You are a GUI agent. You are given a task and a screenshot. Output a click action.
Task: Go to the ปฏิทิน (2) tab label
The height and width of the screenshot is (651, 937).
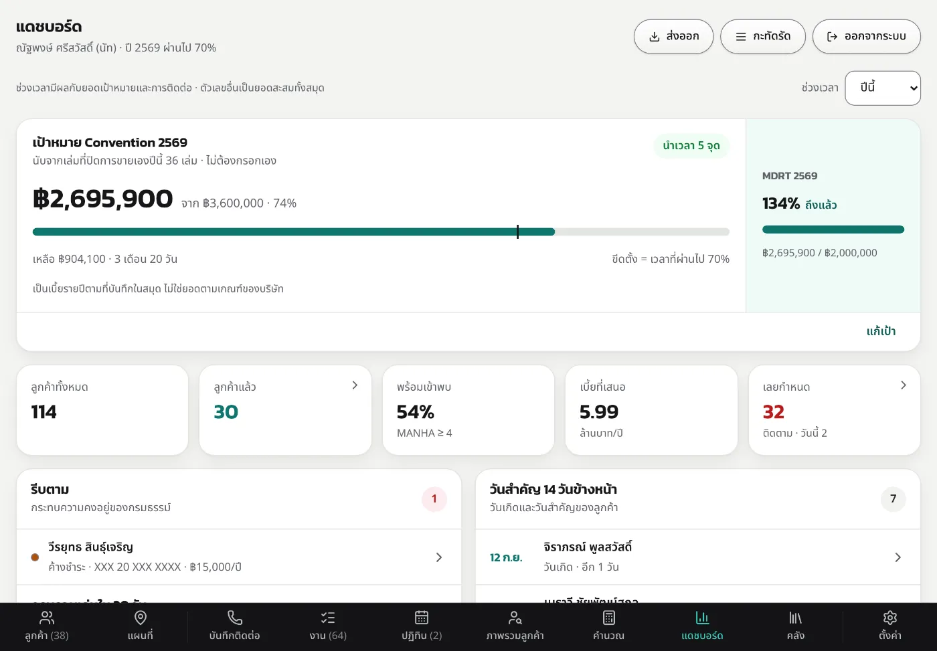(x=422, y=636)
